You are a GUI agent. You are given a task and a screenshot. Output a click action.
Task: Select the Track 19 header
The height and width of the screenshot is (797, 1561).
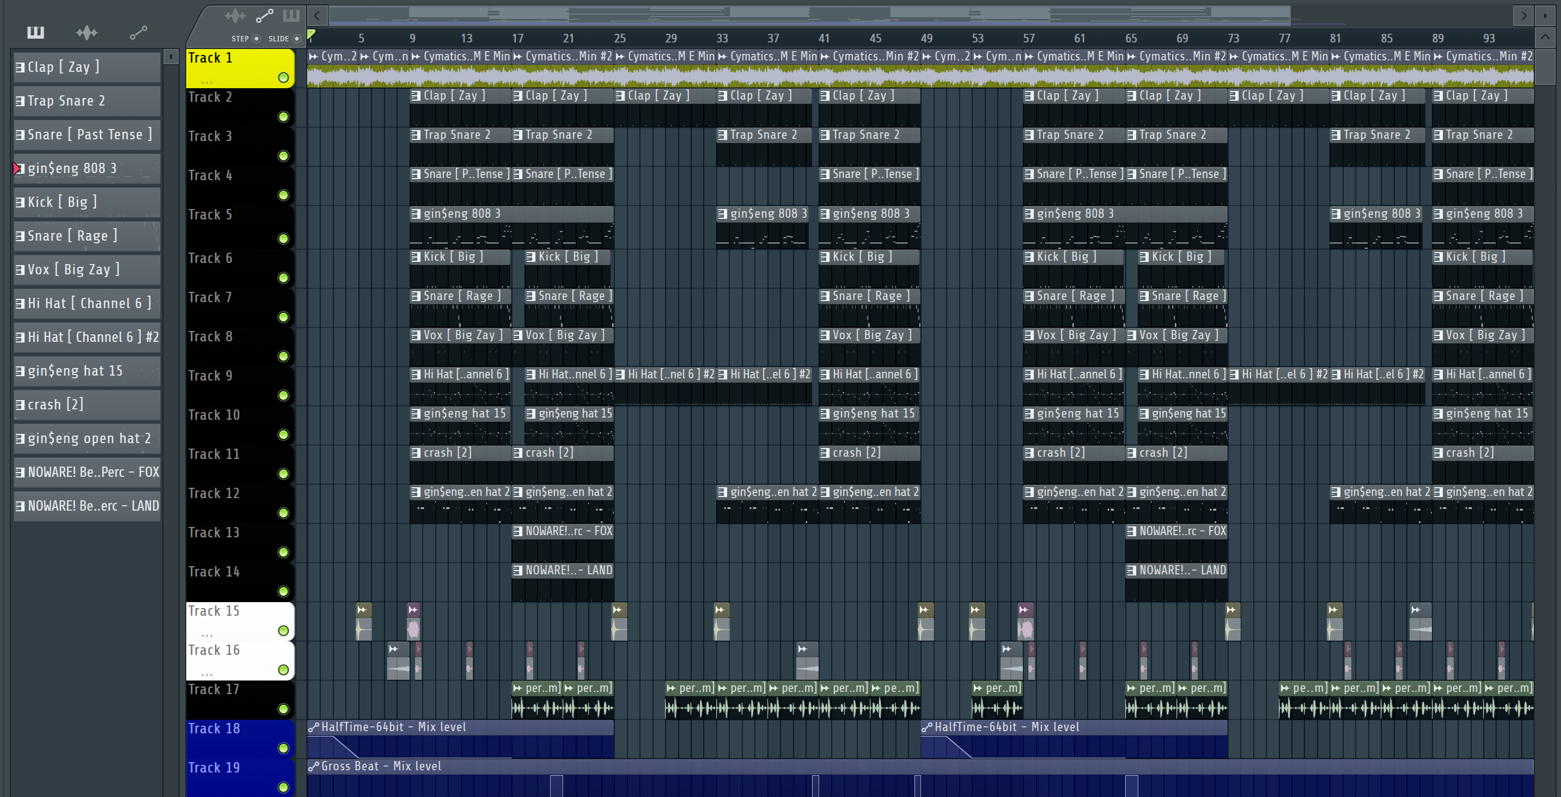240,778
